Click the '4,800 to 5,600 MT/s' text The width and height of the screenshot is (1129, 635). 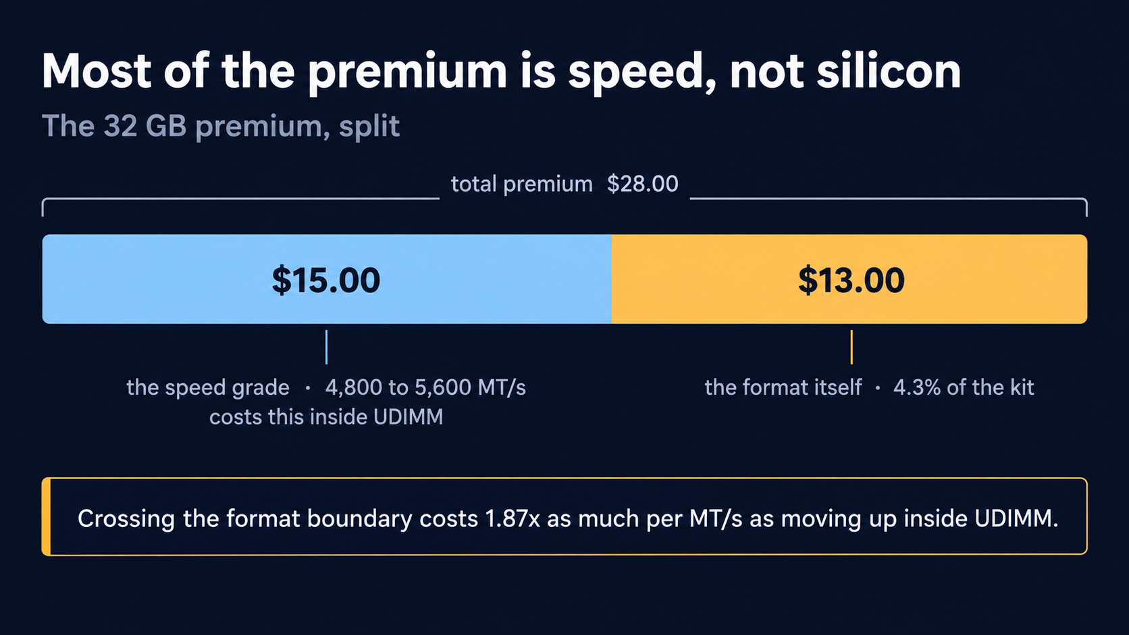(x=425, y=387)
